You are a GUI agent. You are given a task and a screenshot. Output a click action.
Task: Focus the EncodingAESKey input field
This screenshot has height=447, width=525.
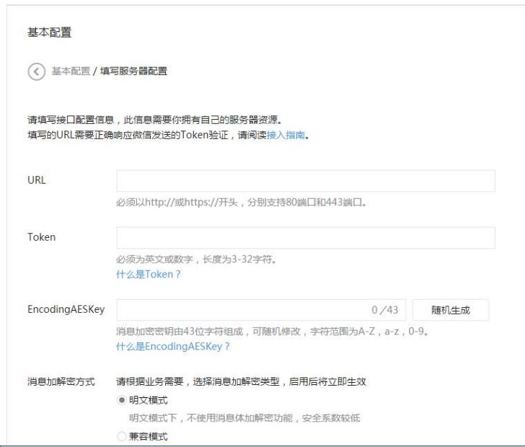(x=261, y=310)
